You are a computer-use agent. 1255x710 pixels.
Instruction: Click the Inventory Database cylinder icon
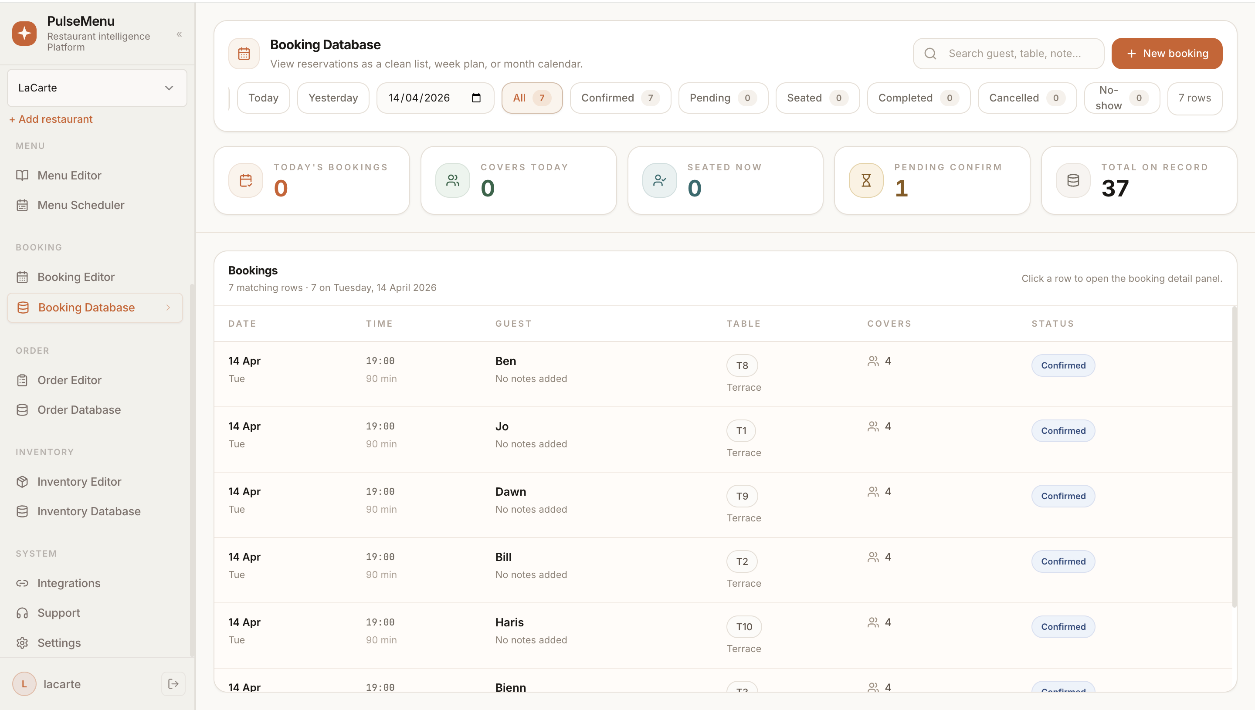22,511
